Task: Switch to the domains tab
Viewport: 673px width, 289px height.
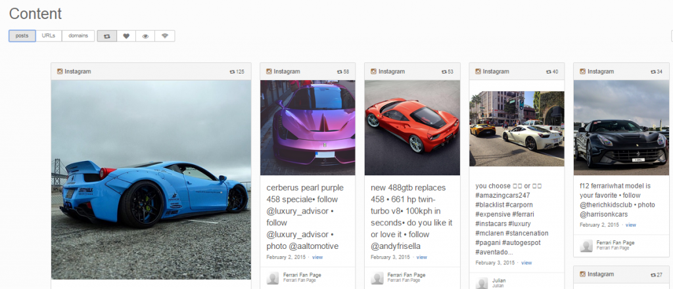Action: coord(78,35)
